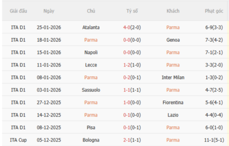Click the 25-01-2026 match date
This screenshot has width=229, height=146.
49,27
